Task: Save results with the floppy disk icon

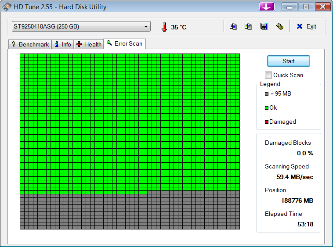Action: pos(264,26)
